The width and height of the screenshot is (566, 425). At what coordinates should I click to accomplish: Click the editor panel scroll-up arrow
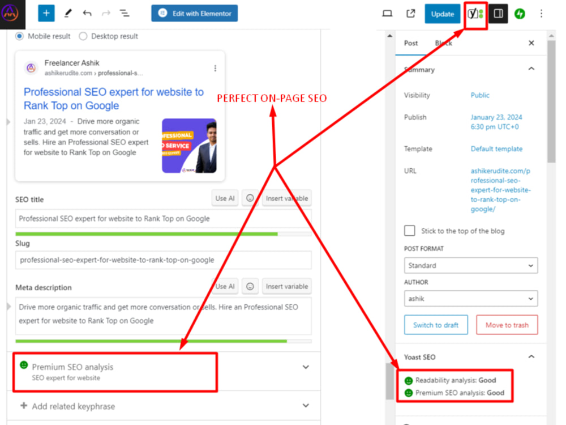[389, 36]
